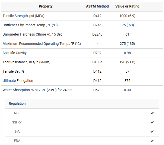Click the D1004 ASTM method cell
This screenshot has height=145, width=164.
pos(97,62)
